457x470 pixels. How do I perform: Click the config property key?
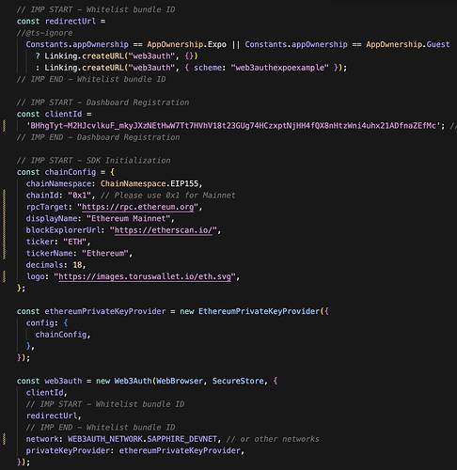[39, 323]
